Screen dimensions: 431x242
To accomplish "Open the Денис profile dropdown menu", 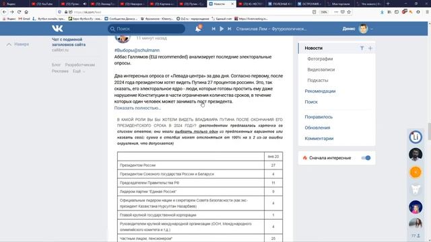I will [x=372, y=29].
